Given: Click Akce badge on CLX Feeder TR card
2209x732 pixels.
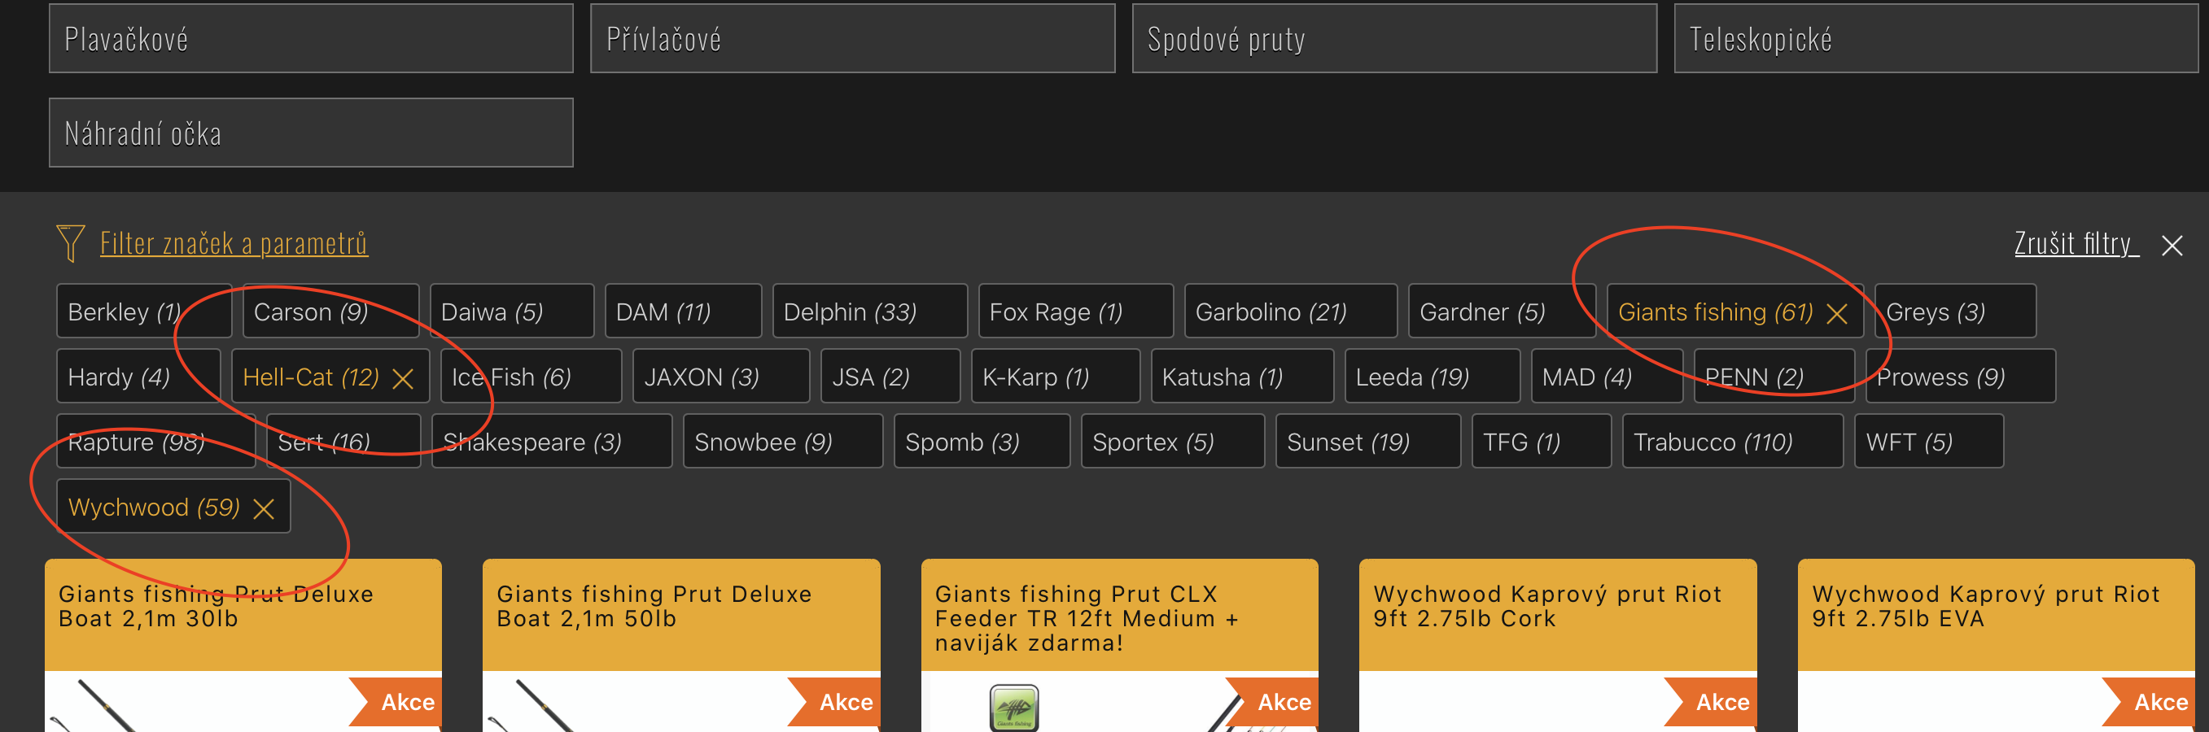Looking at the screenshot, I should pos(1273,702).
